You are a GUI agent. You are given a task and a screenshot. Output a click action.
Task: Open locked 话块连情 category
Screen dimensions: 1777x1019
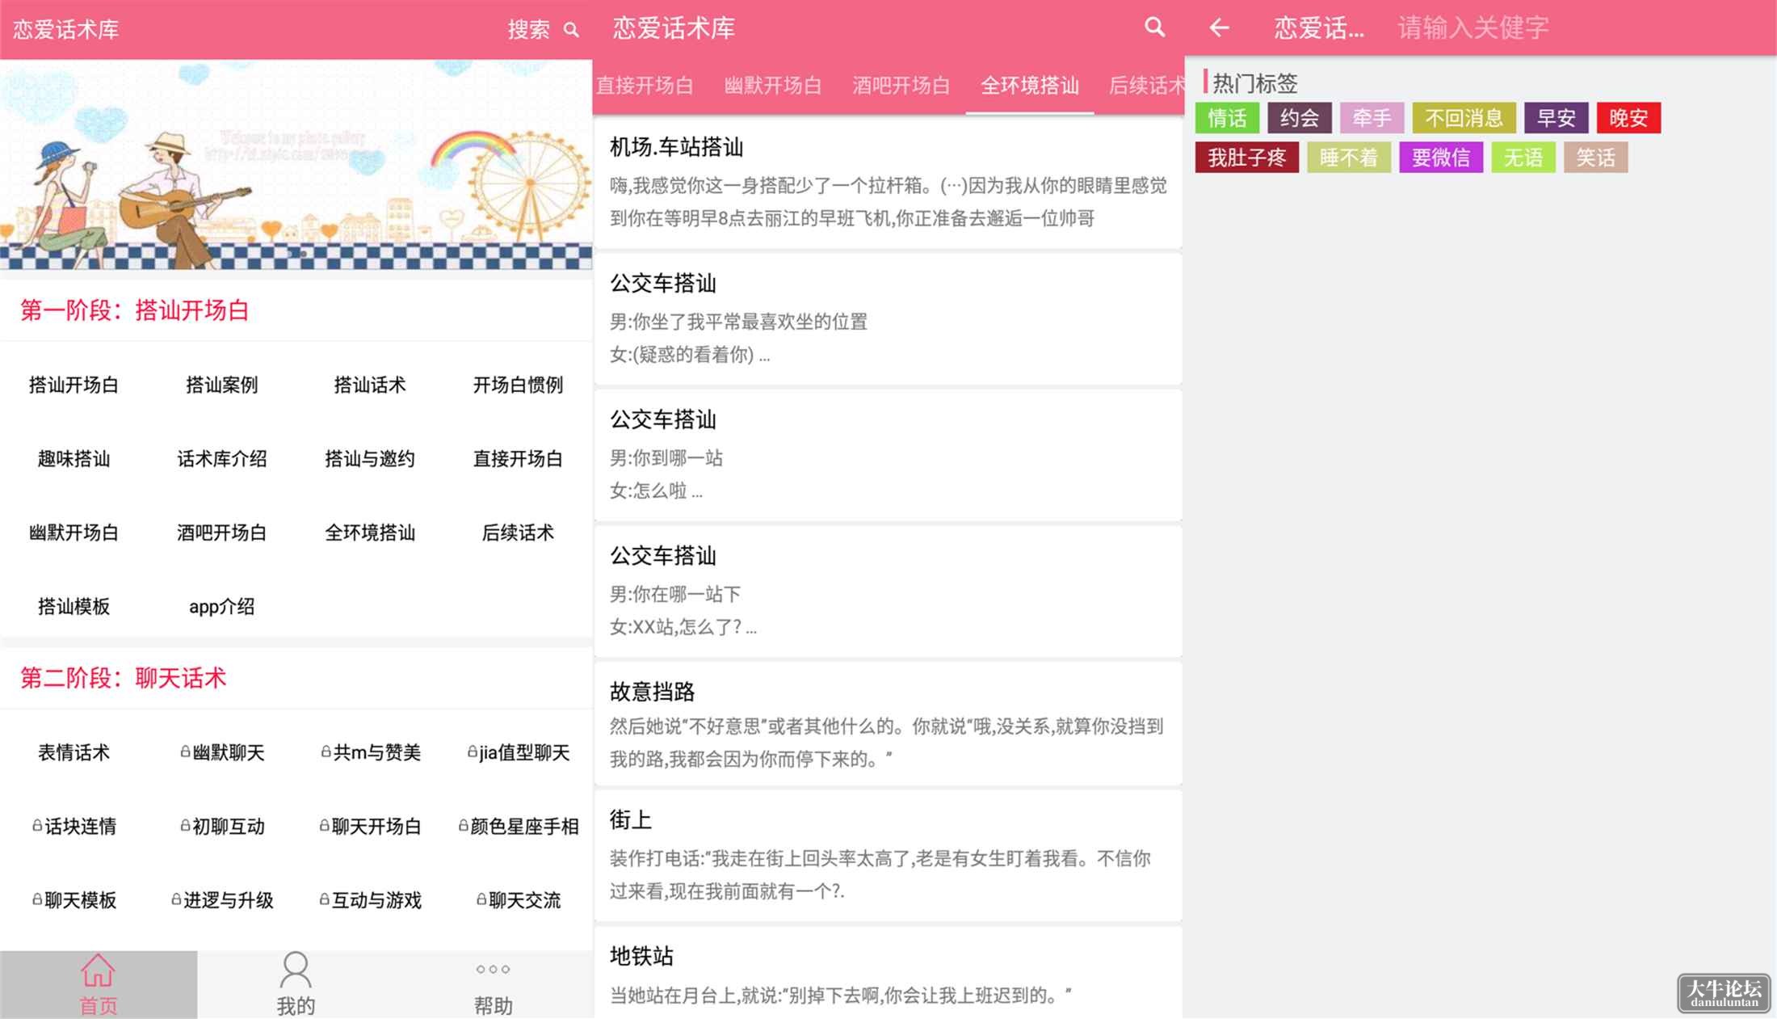coord(74,826)
